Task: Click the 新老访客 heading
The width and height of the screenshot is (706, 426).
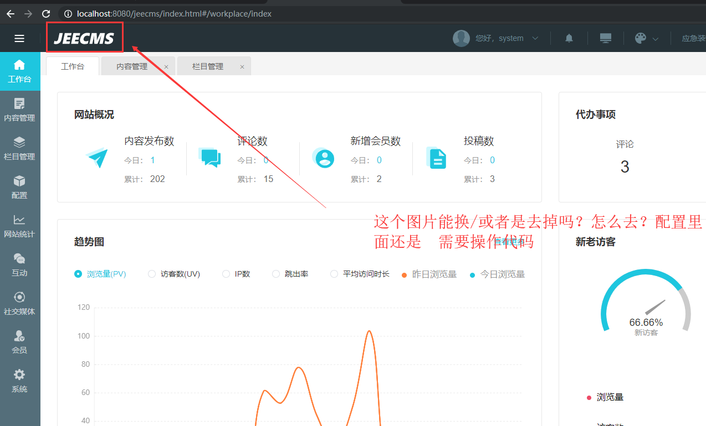Action: tap(596, 242)
